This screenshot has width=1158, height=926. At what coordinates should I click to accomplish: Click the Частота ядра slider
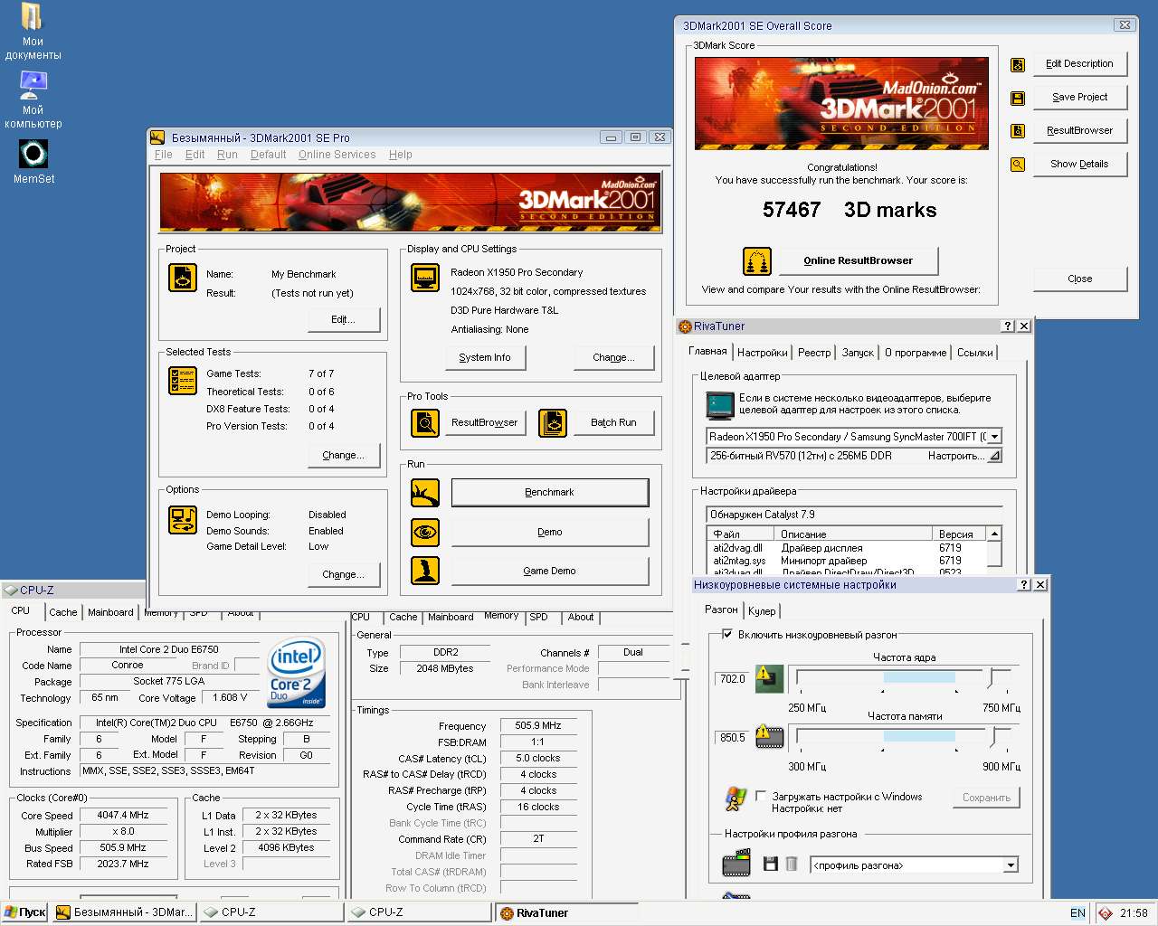(905, 677)
